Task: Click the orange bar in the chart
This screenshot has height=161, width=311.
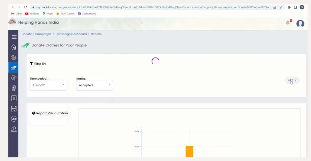Action: [x=189, y=152]
